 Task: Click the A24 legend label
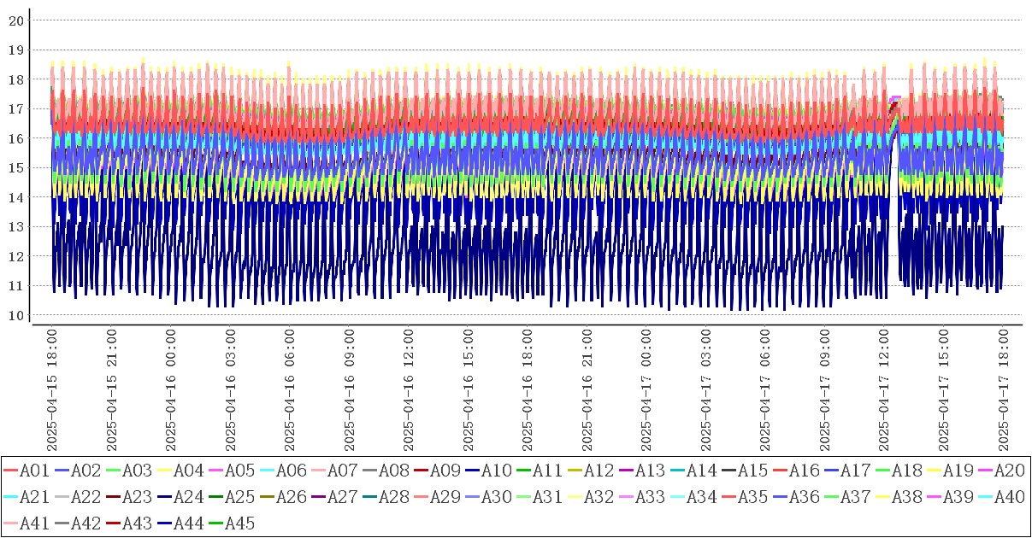(189, 496)
